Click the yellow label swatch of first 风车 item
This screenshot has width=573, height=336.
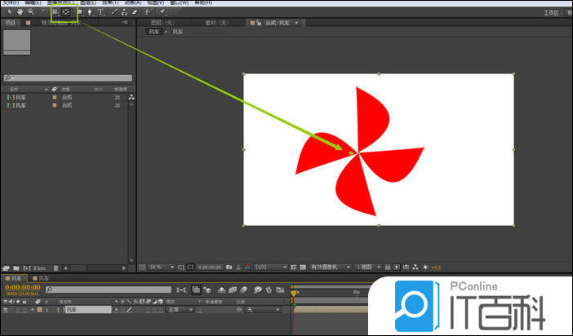click(x=55, y=97)
